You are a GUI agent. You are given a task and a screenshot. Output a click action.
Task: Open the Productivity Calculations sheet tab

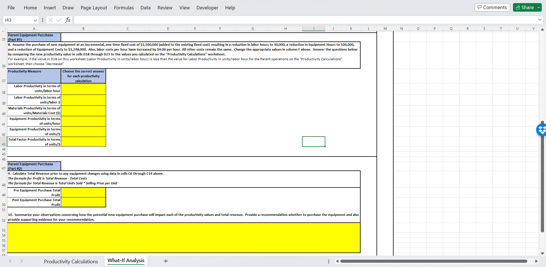(71, 261)
